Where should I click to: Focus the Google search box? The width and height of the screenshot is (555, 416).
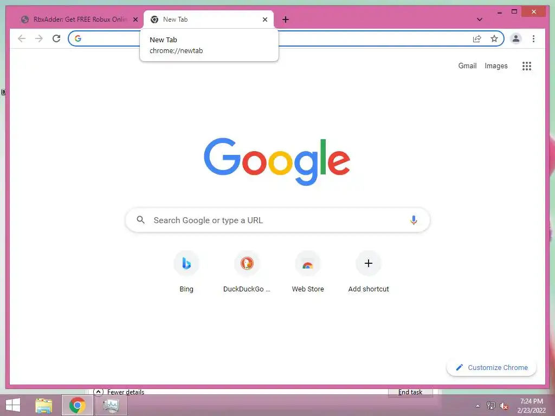[x=277, y=220]
